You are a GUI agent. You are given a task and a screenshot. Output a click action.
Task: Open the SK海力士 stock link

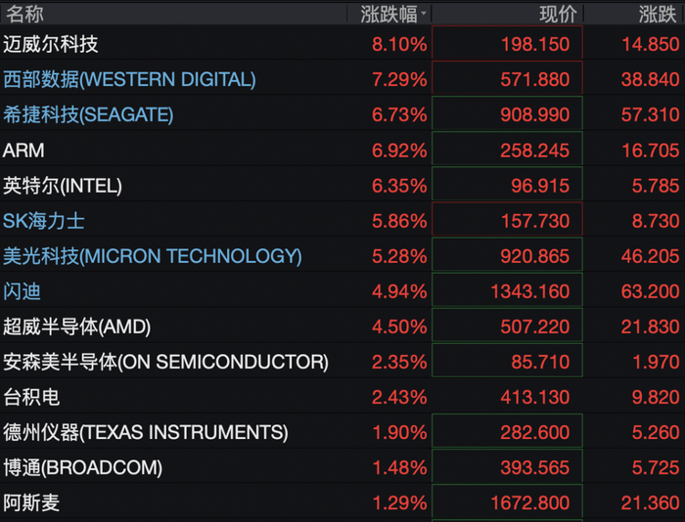point(43,221)
